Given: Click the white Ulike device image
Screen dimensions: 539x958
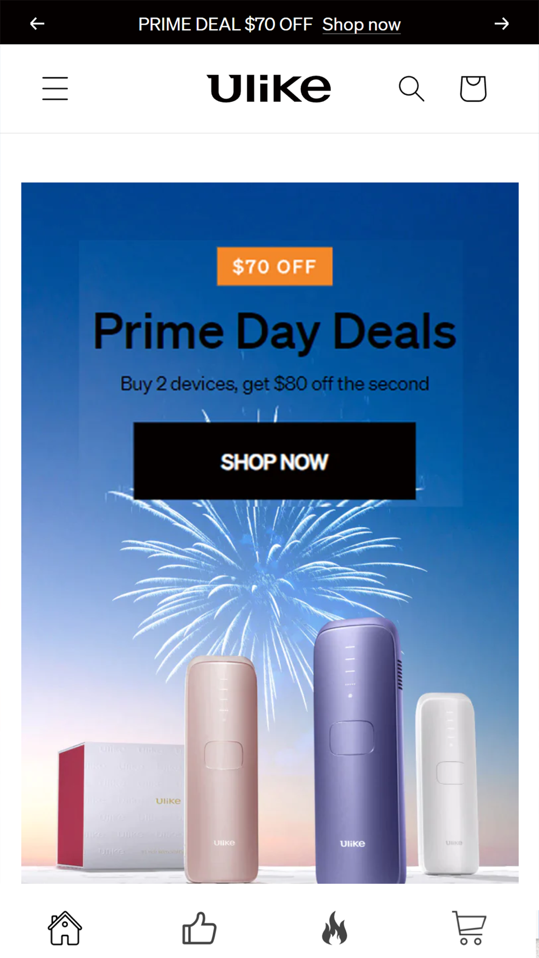Looking at the screenshot, I should (447, 783).
